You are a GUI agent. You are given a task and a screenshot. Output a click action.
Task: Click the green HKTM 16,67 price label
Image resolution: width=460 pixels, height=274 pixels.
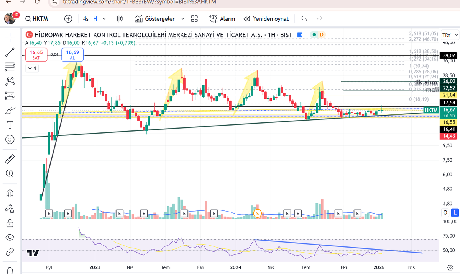coord(441,110)
